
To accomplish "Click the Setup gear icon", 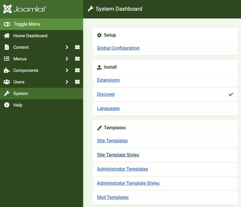I will (99, 35).
